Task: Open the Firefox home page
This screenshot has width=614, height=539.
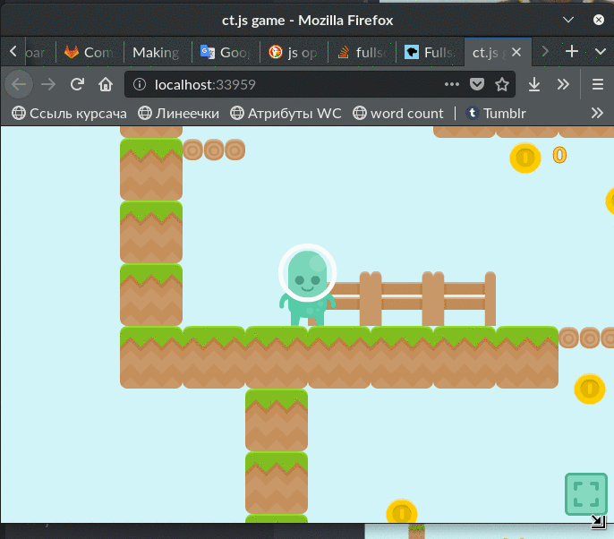Action: [106, 84]
